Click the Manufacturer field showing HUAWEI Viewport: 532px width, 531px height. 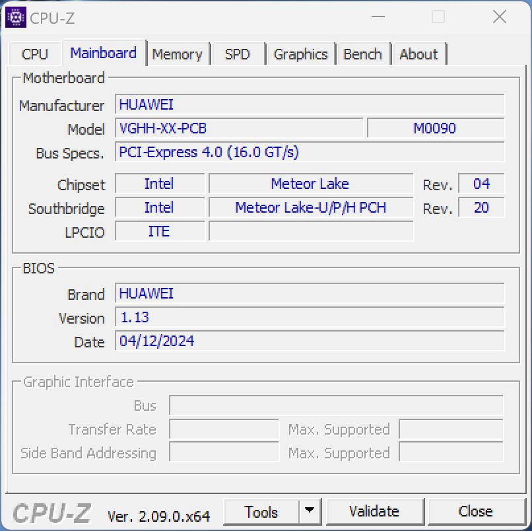(310, 104)
